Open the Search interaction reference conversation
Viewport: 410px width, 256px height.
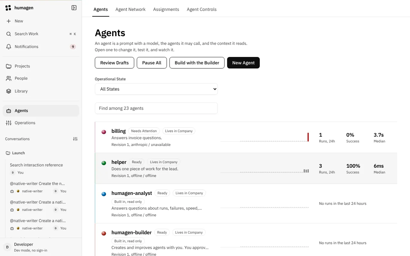point(37,165)
